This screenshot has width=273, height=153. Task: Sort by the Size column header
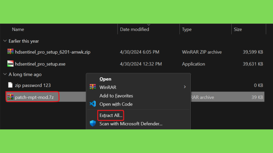pyautogui.click(x=238, y=29)
